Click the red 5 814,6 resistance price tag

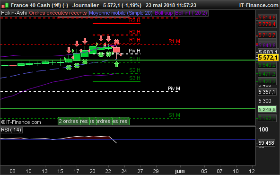pyautogui.click(x=267, y=17)
